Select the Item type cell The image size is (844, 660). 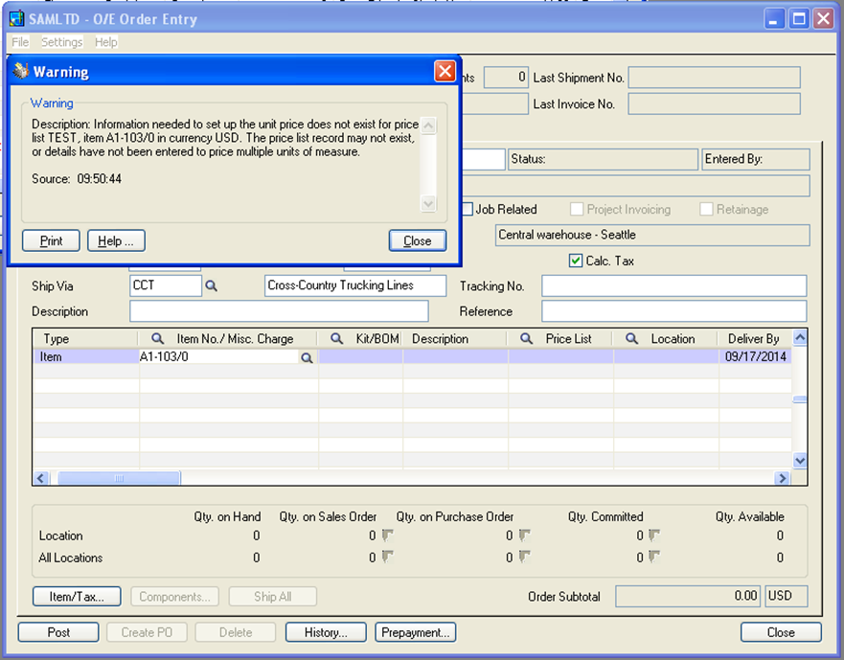click(x=85, y=357)
